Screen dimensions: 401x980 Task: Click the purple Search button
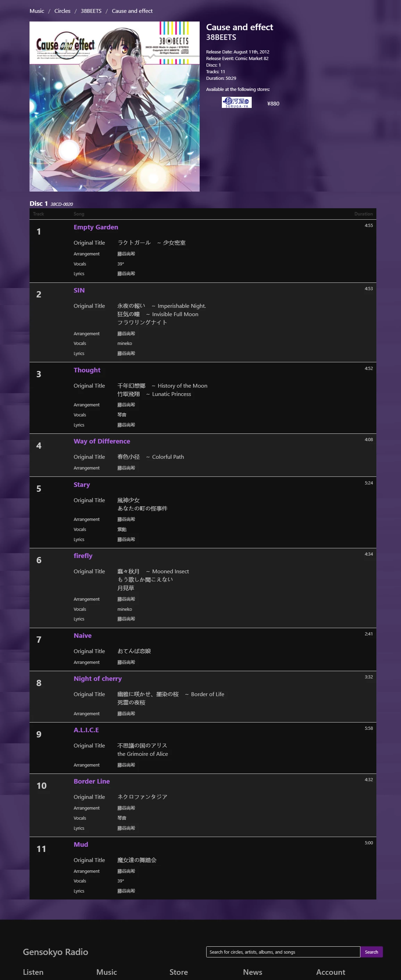(x=371, y=952)
